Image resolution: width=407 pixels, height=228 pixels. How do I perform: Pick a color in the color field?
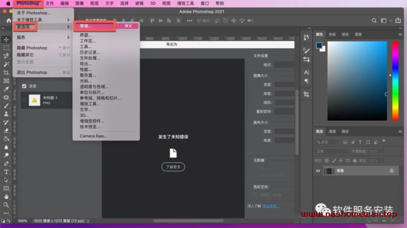click(x=357, y=81)
